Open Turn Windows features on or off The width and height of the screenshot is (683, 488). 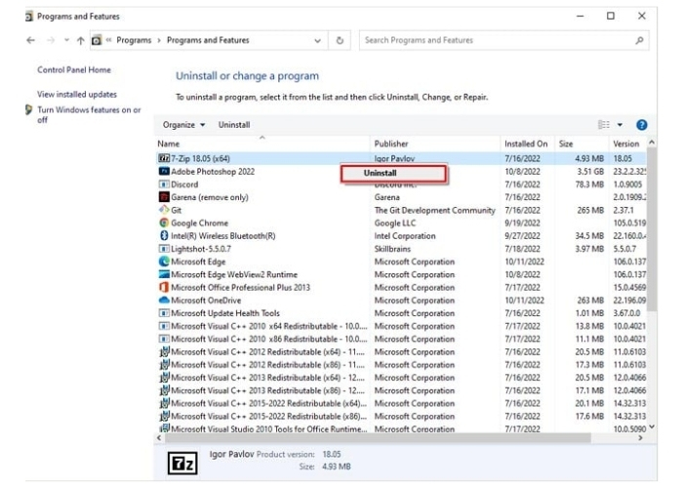coord(89,114)
